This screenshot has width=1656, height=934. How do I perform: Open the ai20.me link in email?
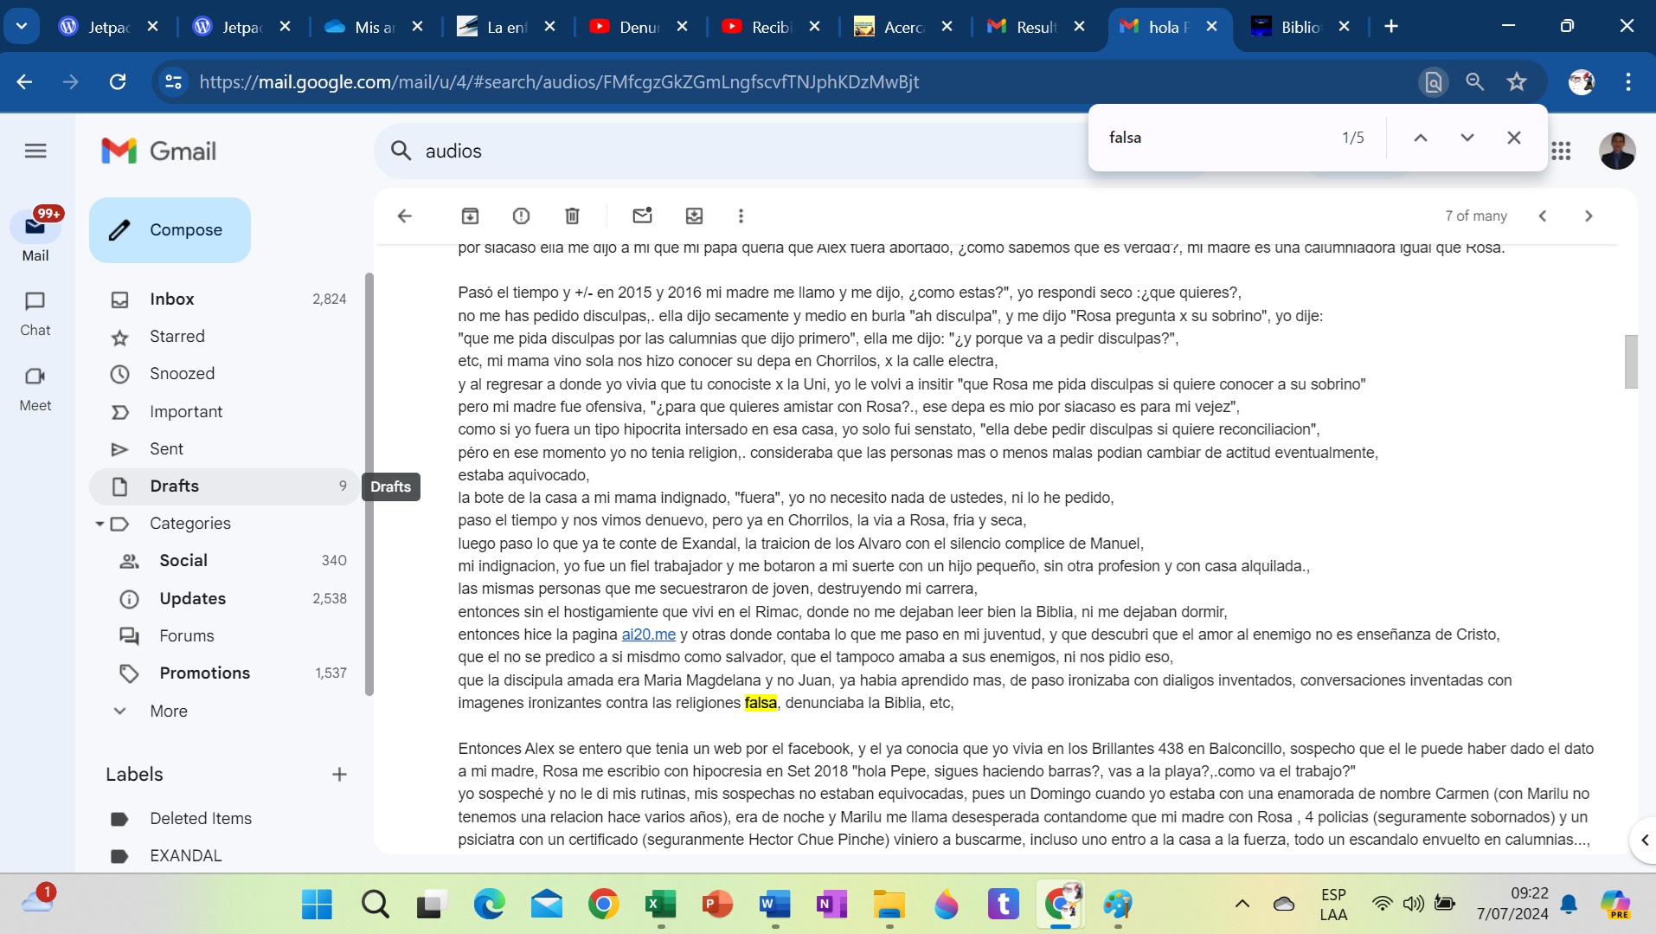click(x=648, y=634)
